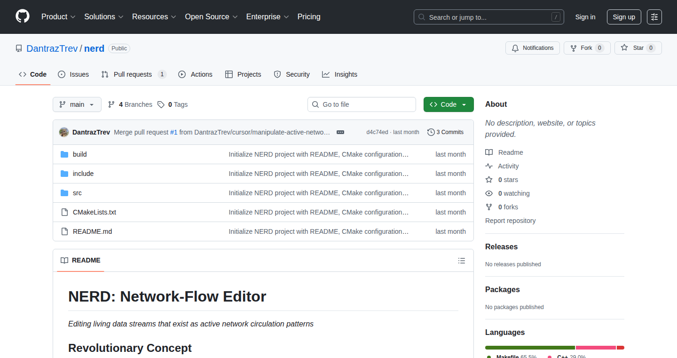View 4 Branches link
Viewport: 677px width, 358px height.
130,104
